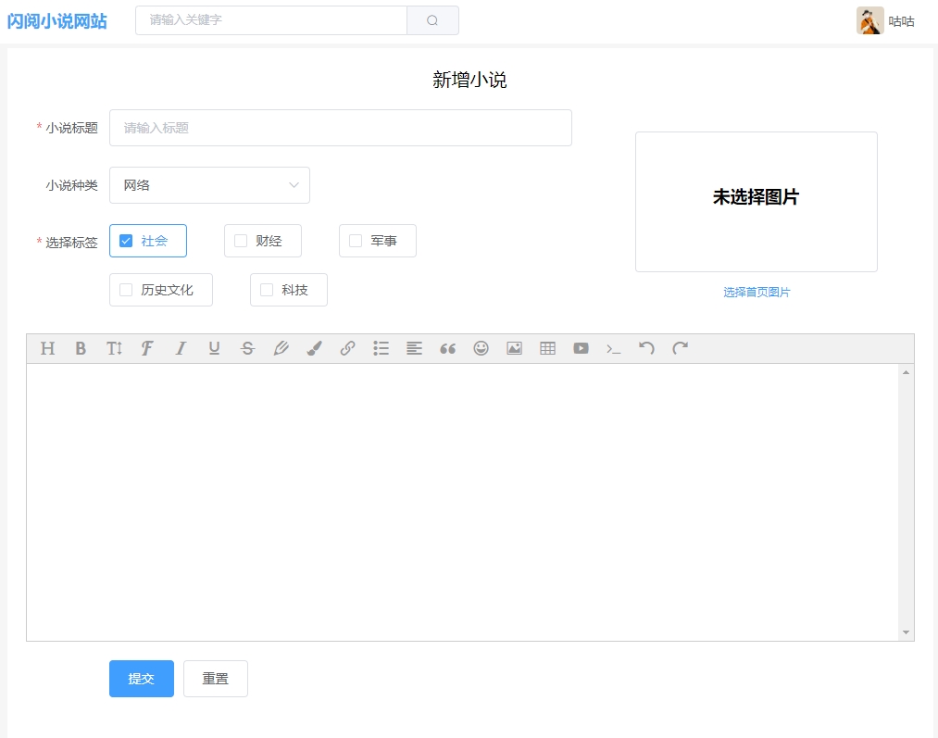Undo the last editor action
The width and height of the screenshot is (938, 738).
point(646,348)
